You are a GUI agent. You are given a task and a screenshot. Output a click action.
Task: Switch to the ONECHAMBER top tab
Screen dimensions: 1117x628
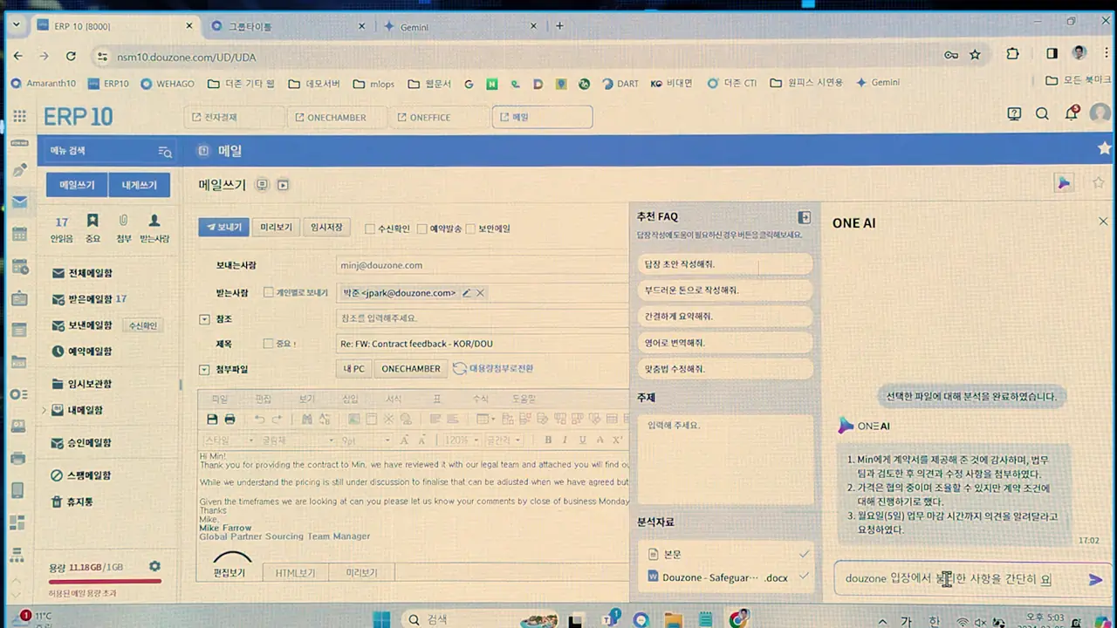337,117
